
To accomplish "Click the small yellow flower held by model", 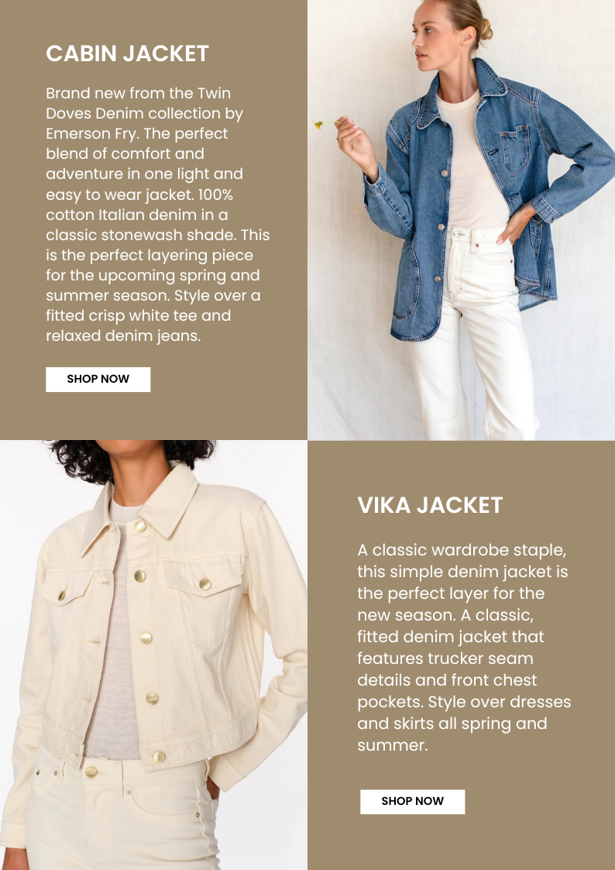I will 318,125.
